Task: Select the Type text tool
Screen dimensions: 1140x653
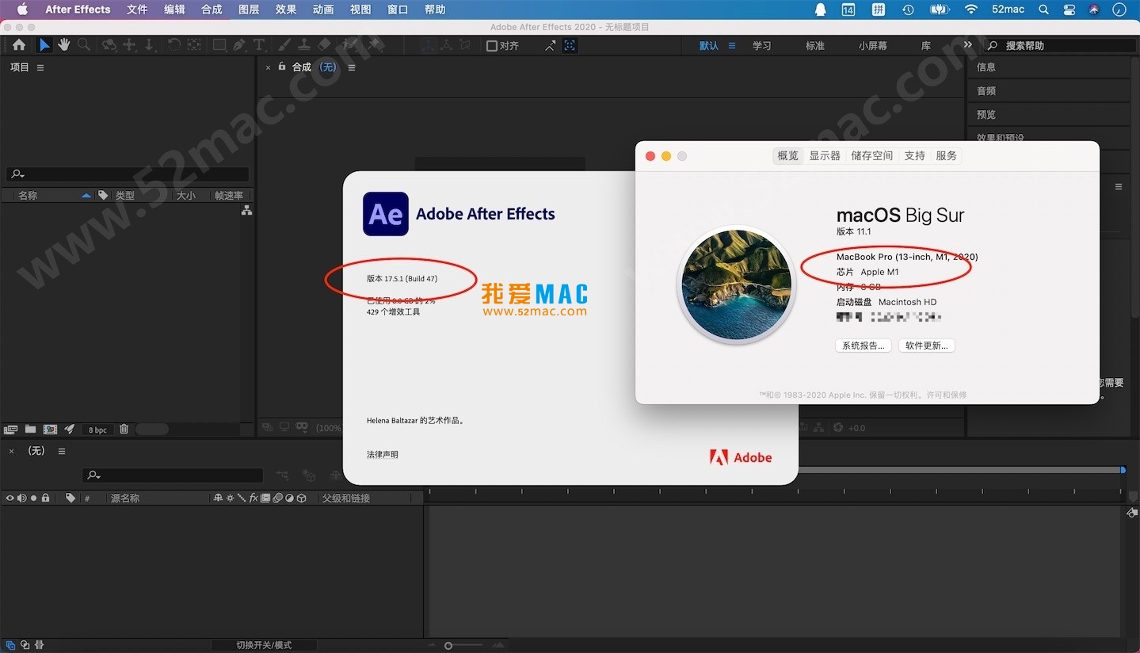Action: tap(260, 45)
